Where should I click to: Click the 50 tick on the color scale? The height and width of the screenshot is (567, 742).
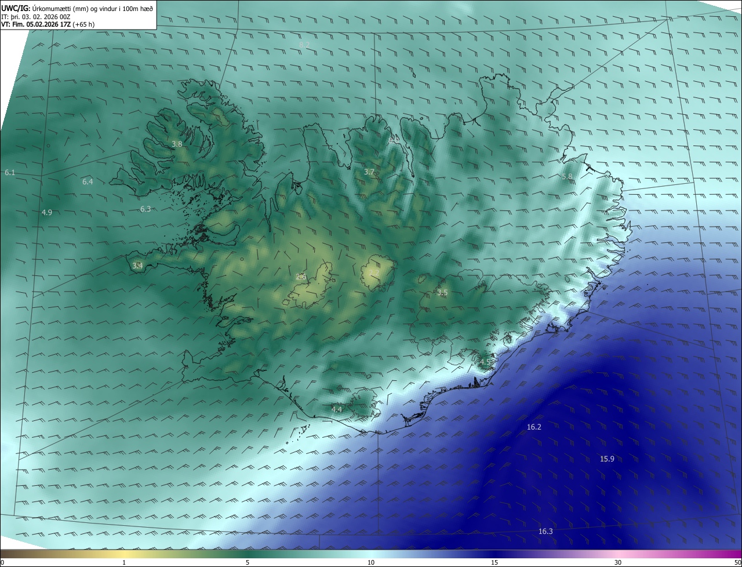point(738,562)
